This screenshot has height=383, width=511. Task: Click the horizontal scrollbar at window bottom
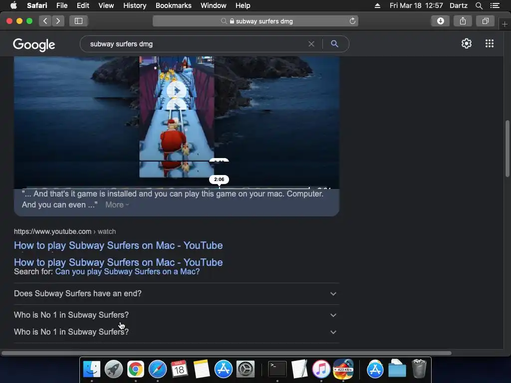coord(227,353)
